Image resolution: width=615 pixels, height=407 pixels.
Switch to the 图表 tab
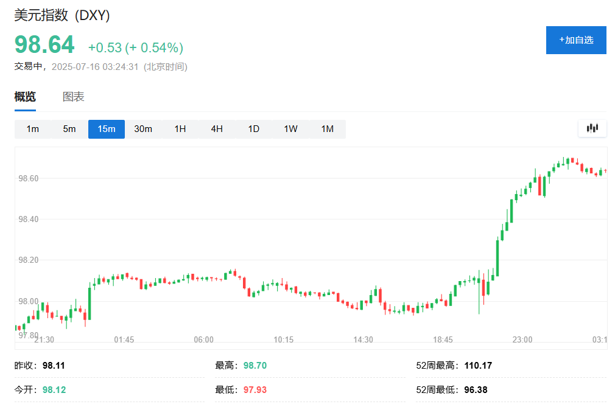click(73, 96)
